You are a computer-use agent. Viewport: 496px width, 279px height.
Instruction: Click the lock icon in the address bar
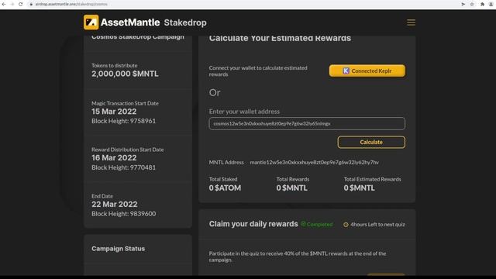(x=31, y=5)
